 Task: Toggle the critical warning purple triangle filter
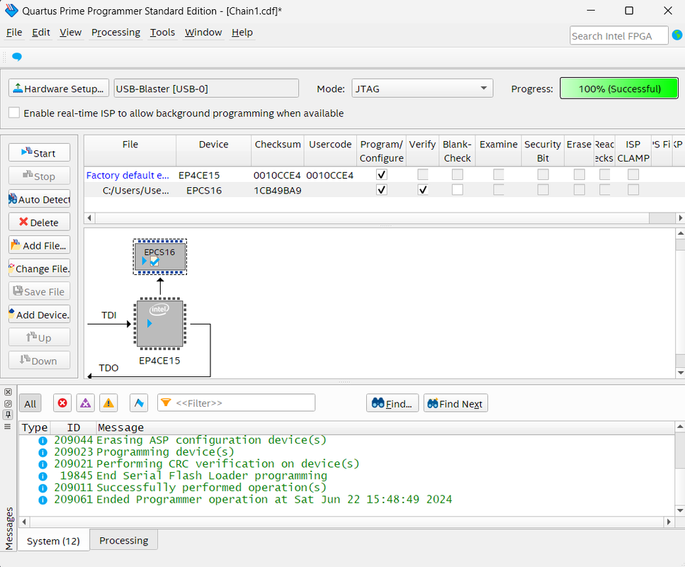click(x=86, y=403)
